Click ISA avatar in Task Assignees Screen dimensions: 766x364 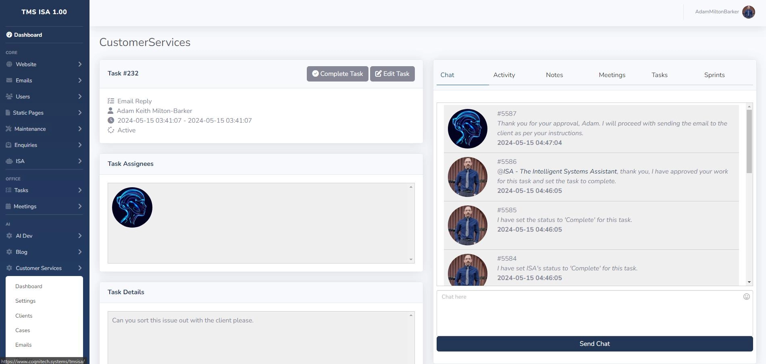[132, 207]
